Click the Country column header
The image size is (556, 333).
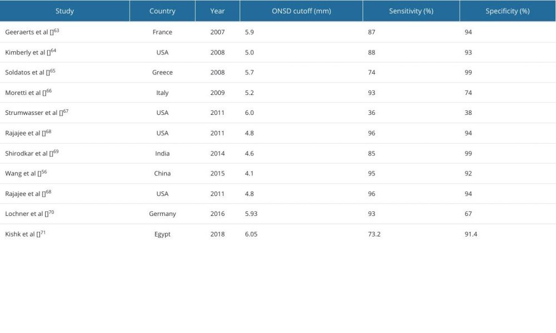tap(162, 11)
